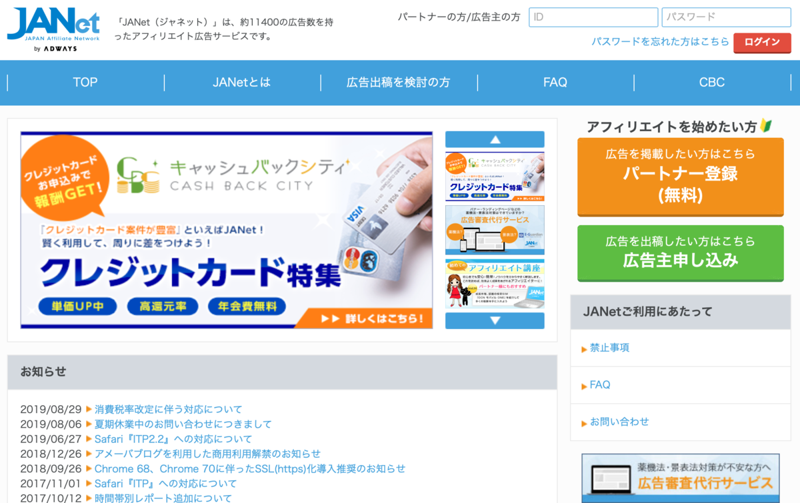
Task: Open 消費税率改定に伴う対応について news
Action: 168,409
